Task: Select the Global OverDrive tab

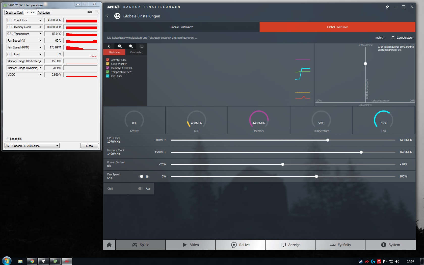Action: click(337, 27)
